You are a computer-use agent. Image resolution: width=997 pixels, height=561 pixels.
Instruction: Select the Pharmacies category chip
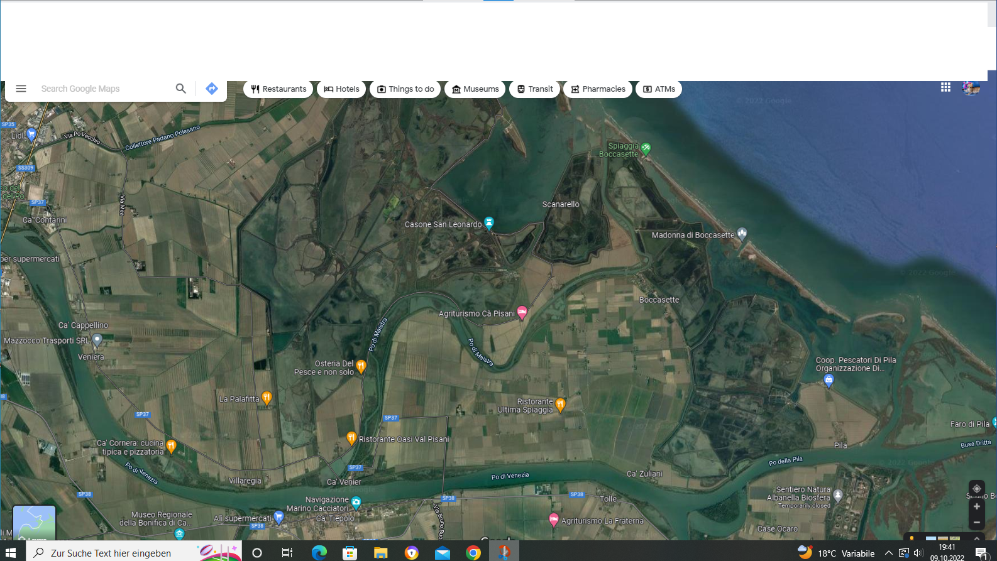tap(598, 89)
